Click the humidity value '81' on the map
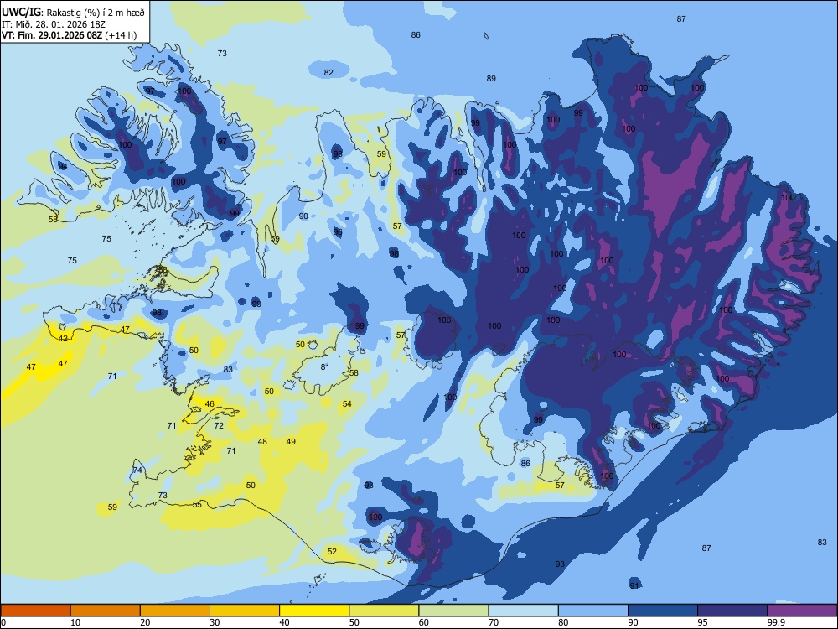 coord(325,367)
